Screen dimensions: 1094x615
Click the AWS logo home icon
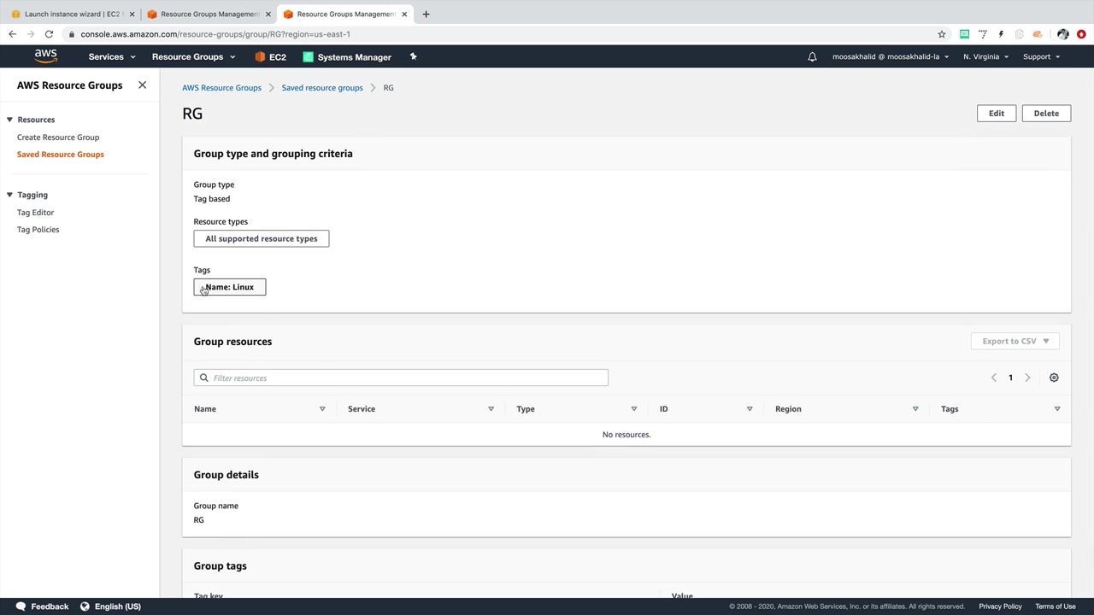coord(46,56)
